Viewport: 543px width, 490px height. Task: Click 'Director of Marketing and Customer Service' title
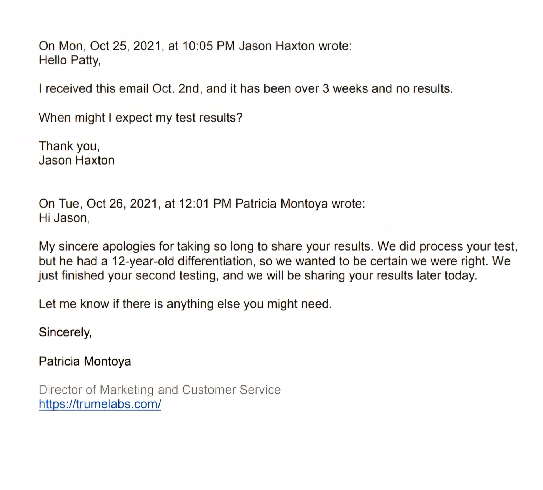[160, 390]
